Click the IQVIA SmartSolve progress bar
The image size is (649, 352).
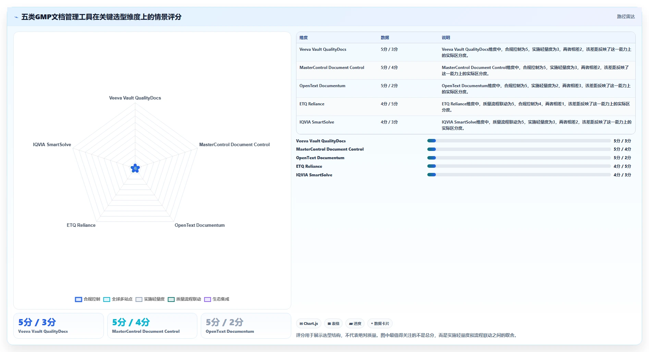pyautogui.click(x=519, y=175)
